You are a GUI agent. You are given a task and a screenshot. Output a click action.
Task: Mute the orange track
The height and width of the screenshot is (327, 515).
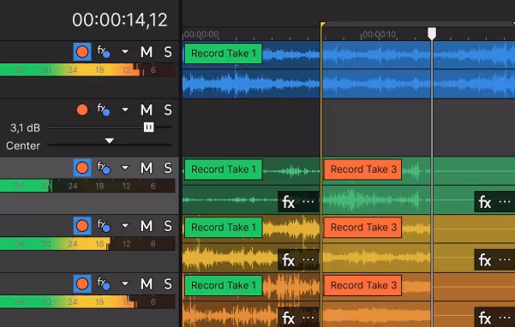tap(147, 283)
